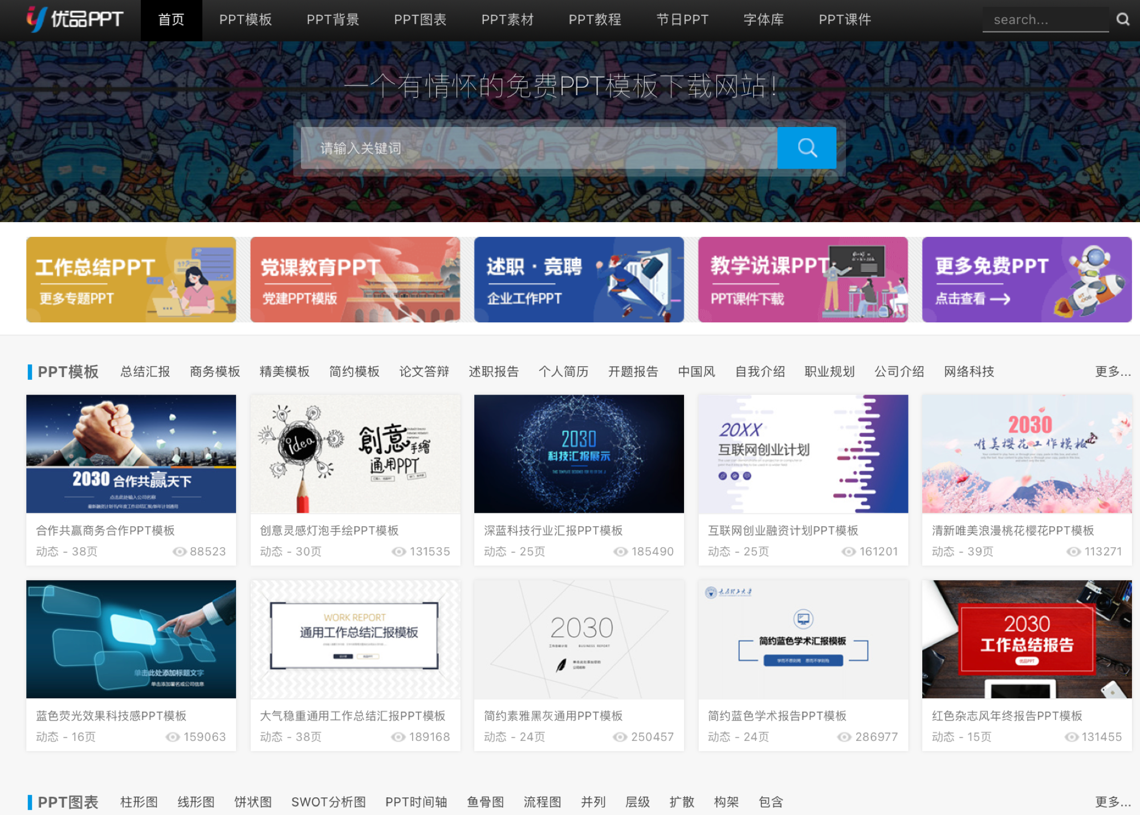1140x815 pixels.
Task: Click the 优品PPT logo
Action: [x=75, y=19]
